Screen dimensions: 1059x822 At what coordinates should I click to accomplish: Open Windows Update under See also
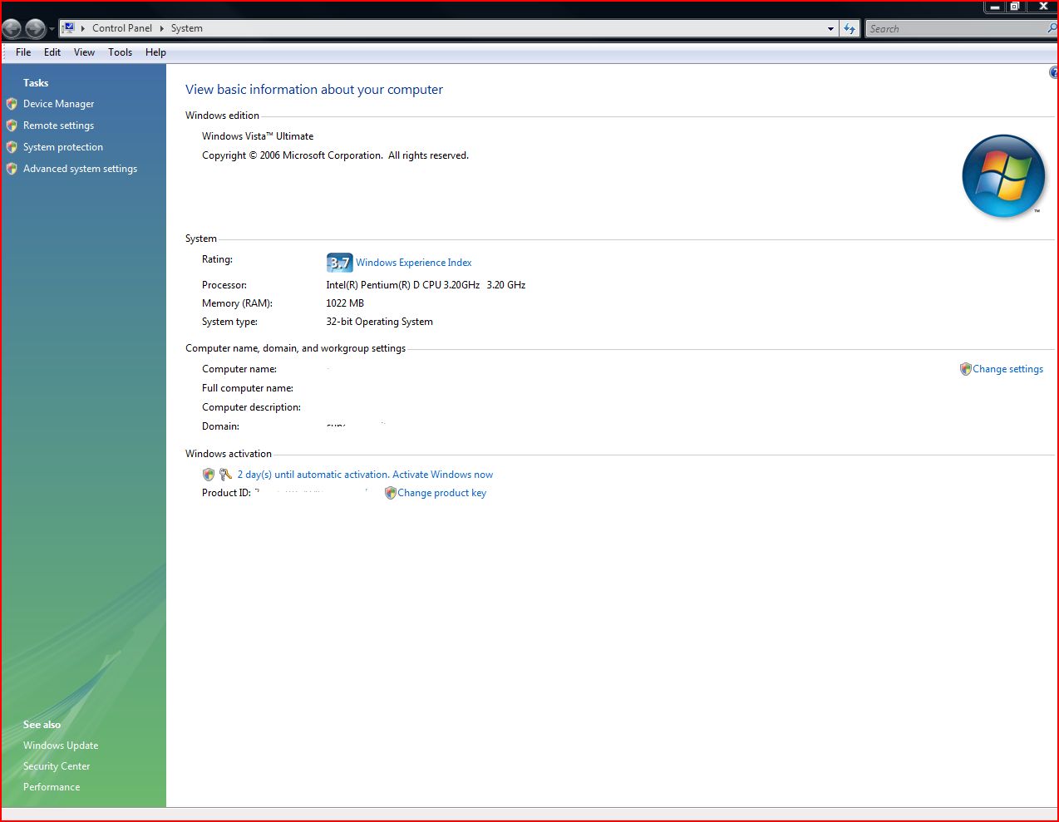61,746
